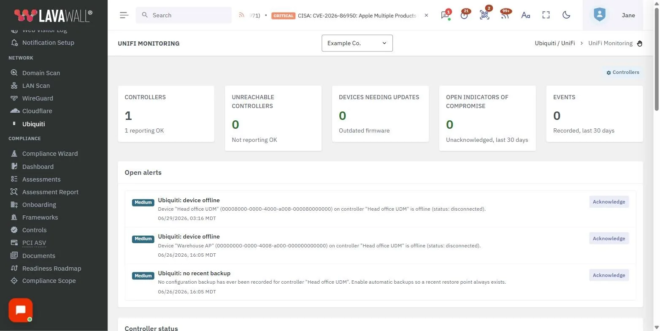
Task: Open Notification Setup
Action: [48, 43]
